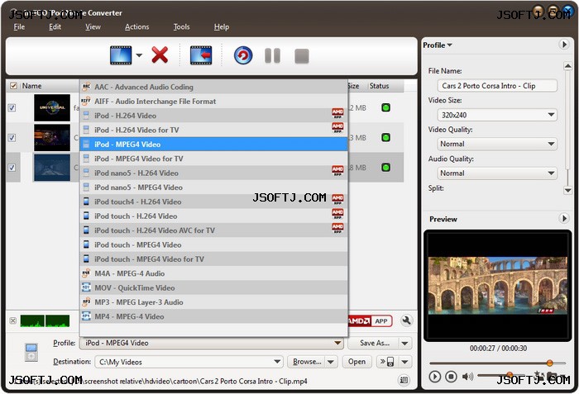Open the Add File dropdown arrow
Image resolution: width=579 pixels, height=394 pixels.
click(139, 55)
